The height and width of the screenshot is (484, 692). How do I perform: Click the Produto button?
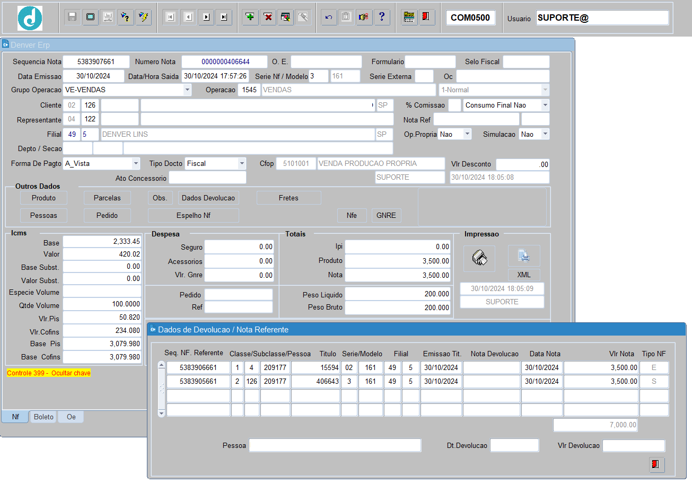[43, 198]
